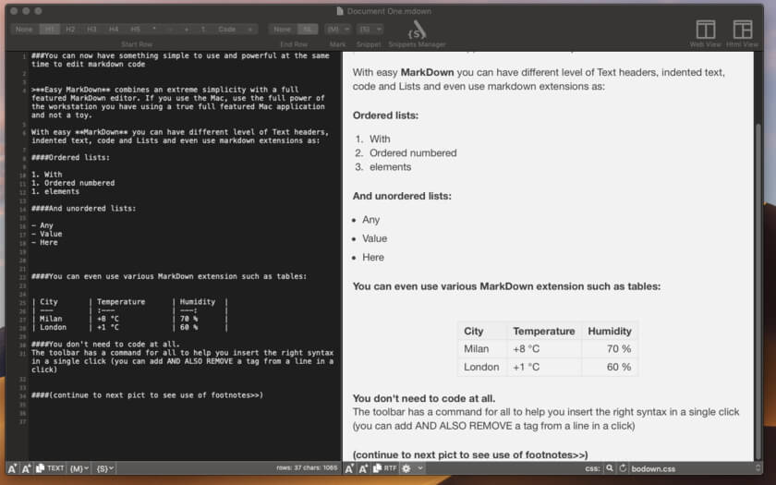Image resolution: width=776 pixels, height=485 pixels.
Task: Switch to Web View layout
Action: pyautogui.click(x=705, y=32)
